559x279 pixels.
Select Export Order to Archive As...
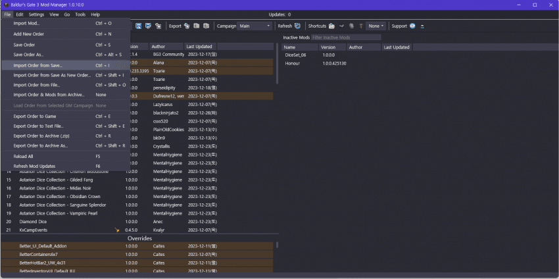click(x=66, y=145)
